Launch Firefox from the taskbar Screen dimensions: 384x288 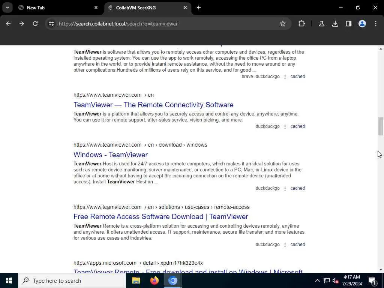(x=154, y=280)
